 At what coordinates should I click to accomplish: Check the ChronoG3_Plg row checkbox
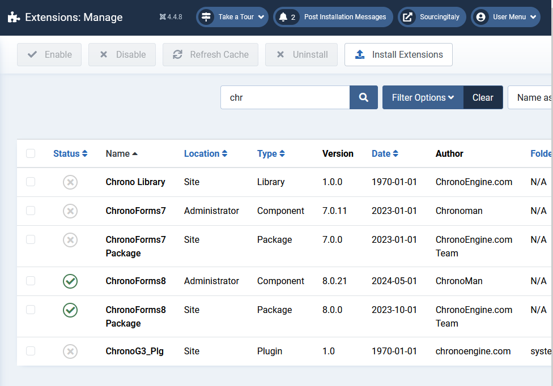pos(31,351)
